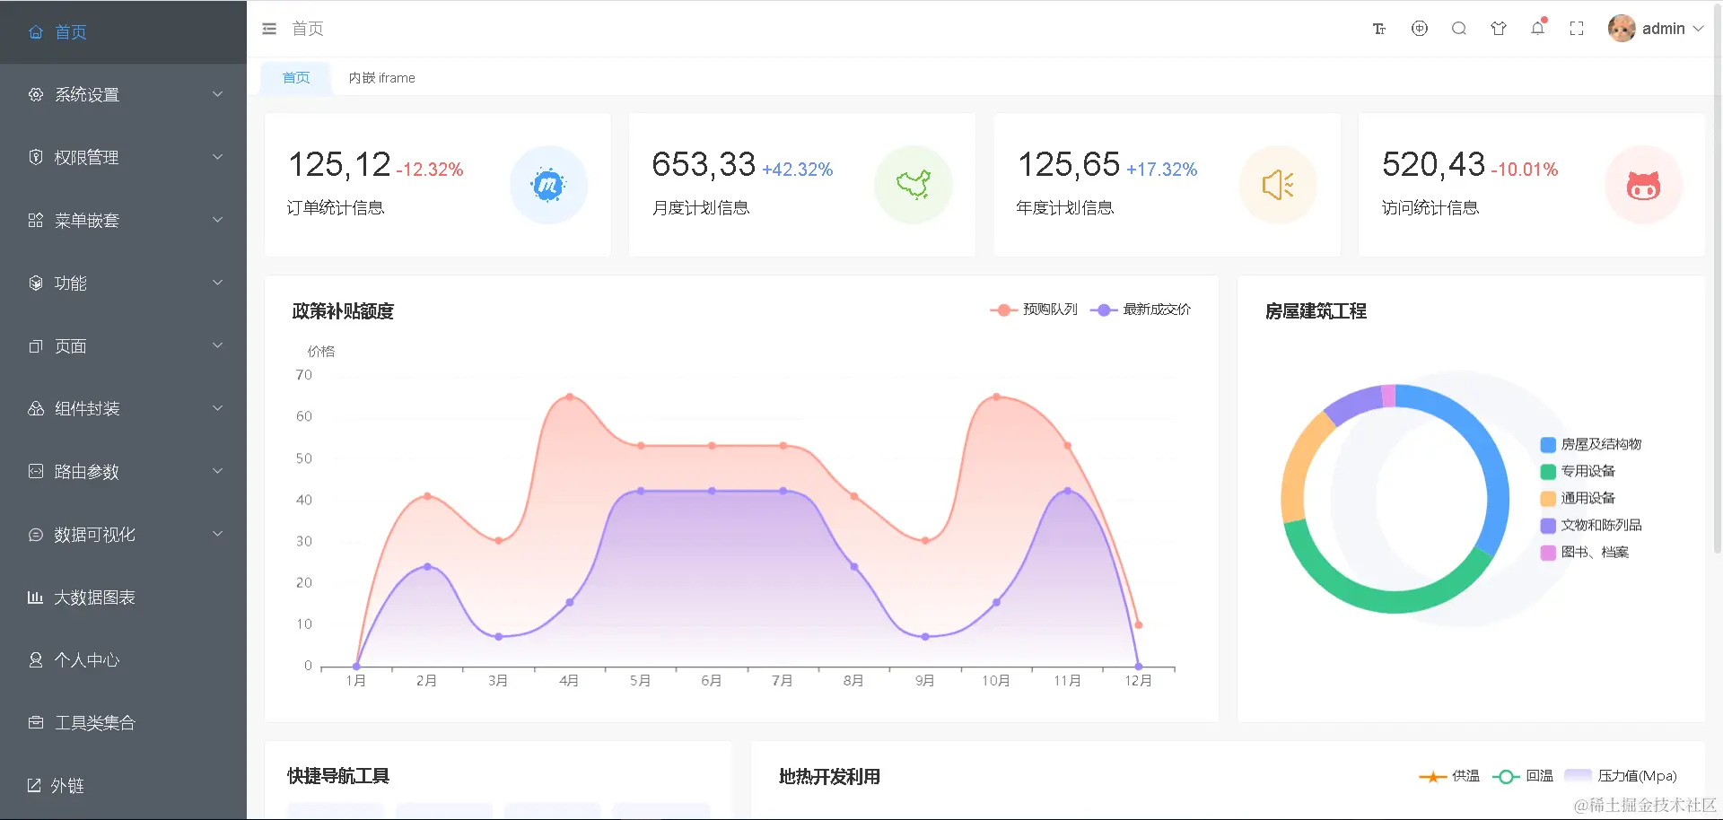
Task: Click the gear icon for 系统设置
Action: point(36,94)
